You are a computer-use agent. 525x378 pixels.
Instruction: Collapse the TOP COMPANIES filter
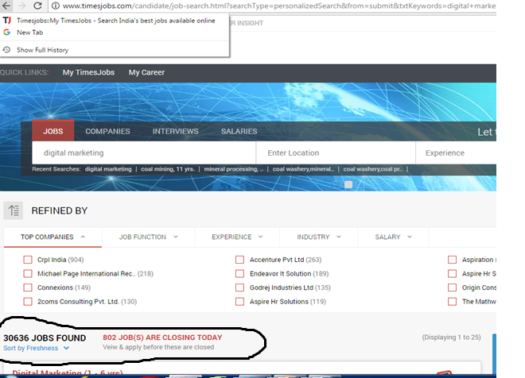[x=53, y=237]
